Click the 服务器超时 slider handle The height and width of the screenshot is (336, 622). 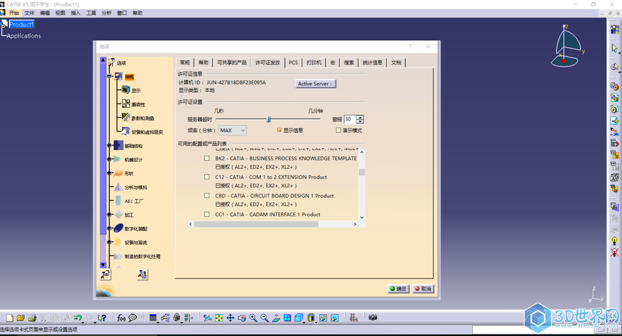click(x=269, y=119)
